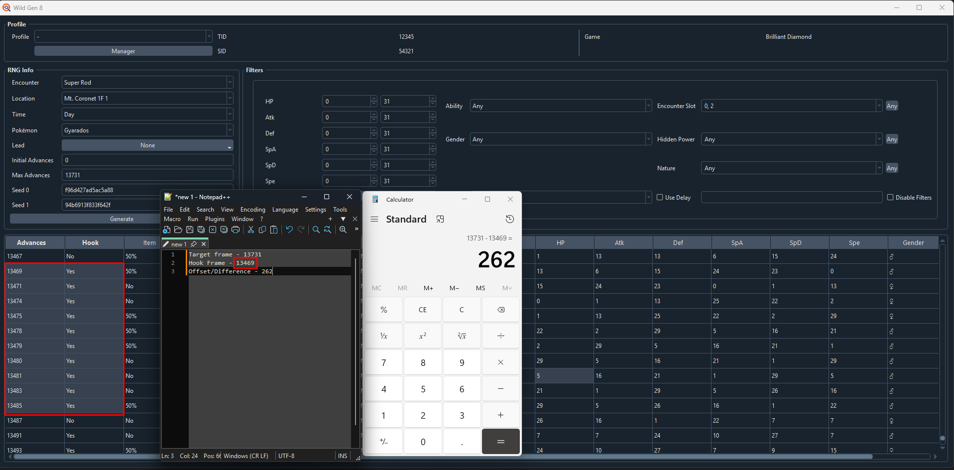Click the results table horizontal scrollbar

coord(443,457)
